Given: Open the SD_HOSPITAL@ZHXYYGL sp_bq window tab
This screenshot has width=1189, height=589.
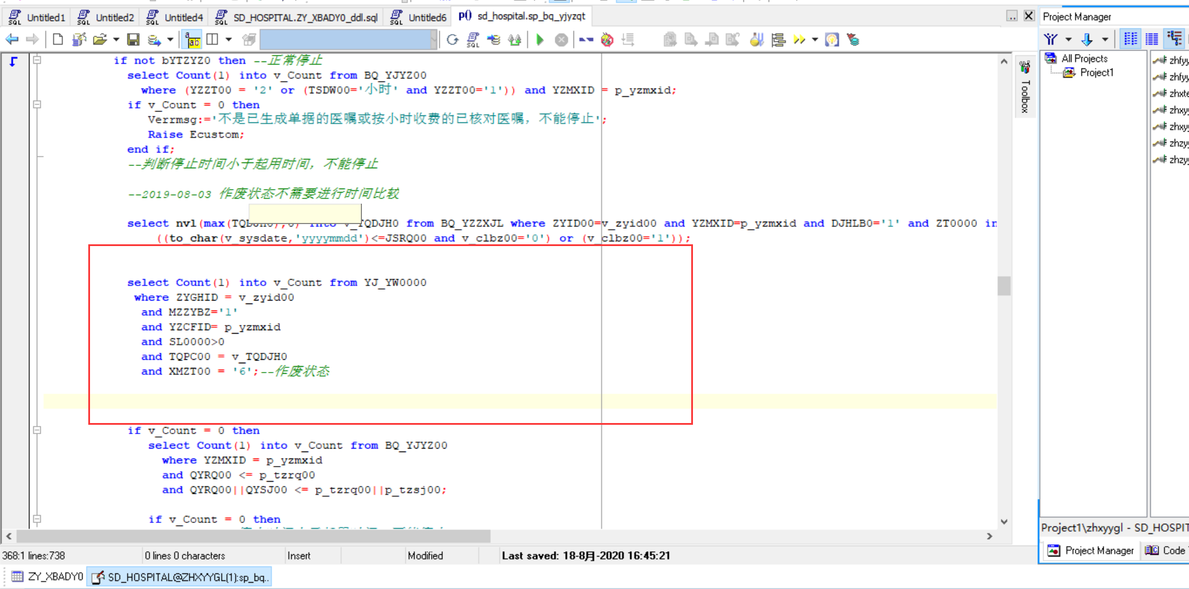Looking at the screenshot, I should 180,577.
